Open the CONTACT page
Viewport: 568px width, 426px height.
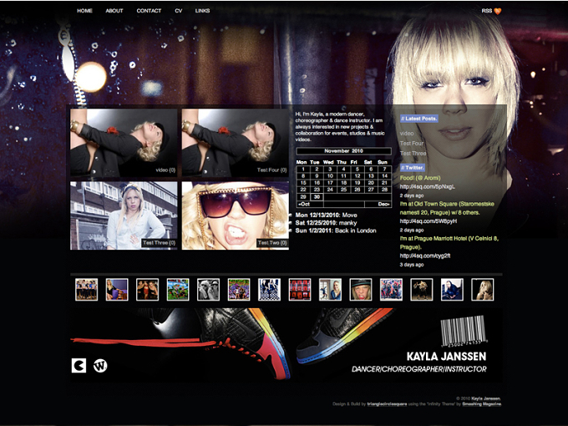pos(149,11)
